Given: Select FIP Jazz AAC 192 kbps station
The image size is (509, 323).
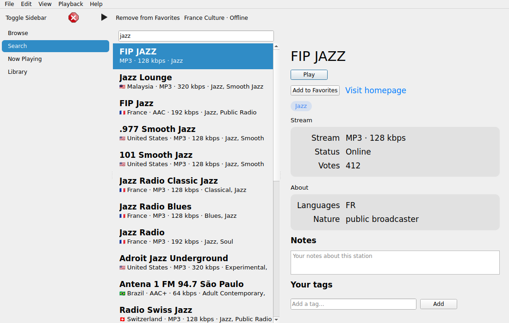Looking at the screenshot, I should click(x=193, y=108).
